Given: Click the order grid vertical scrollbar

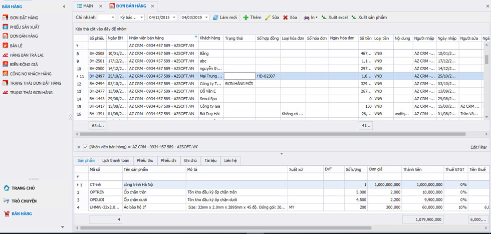Looking at the screenshot, I should 486,81.
